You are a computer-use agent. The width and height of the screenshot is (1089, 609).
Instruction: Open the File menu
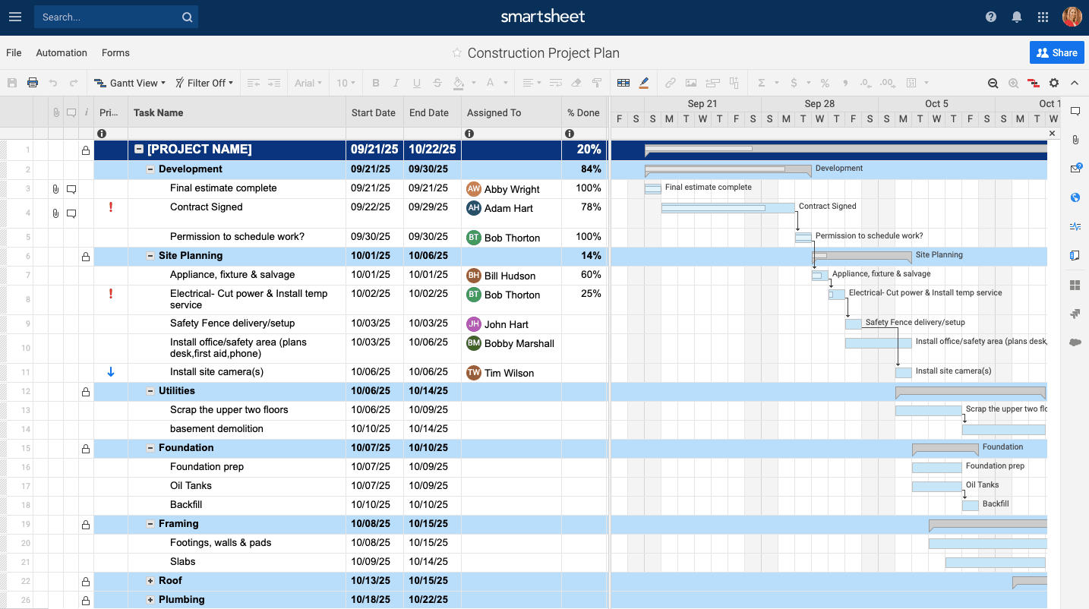[14, 53]
